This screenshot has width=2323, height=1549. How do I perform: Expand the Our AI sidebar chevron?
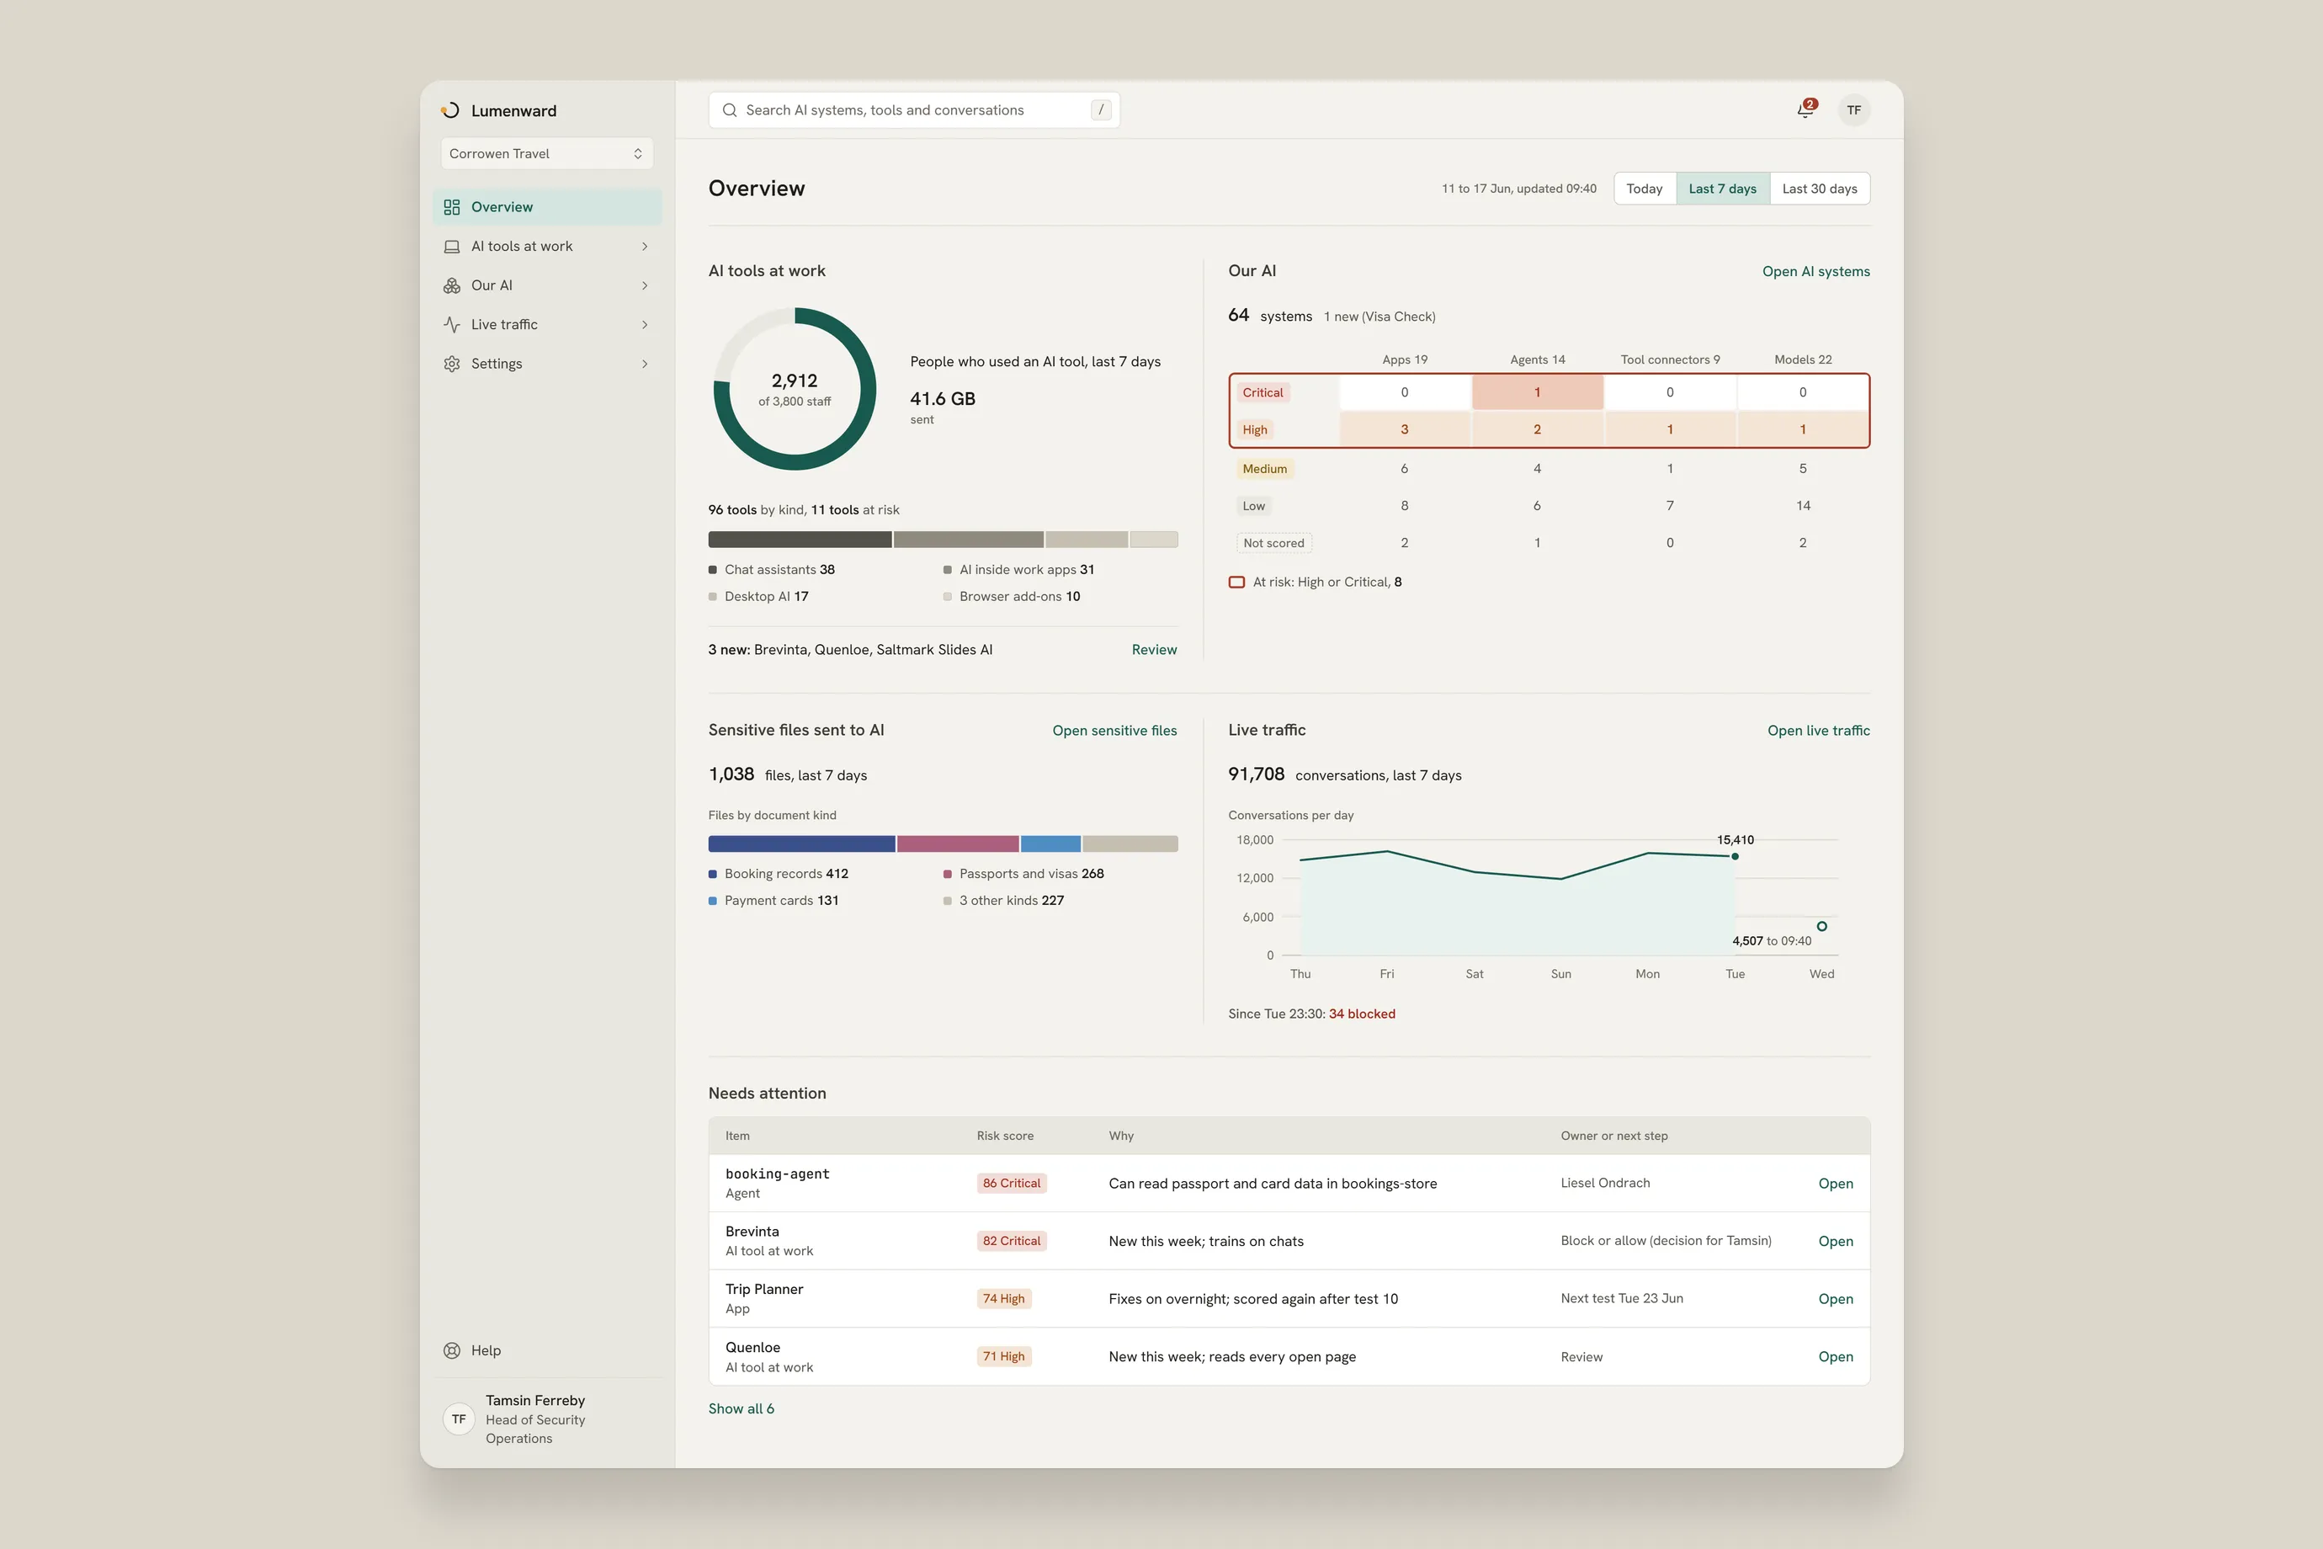tap(645, 285)
